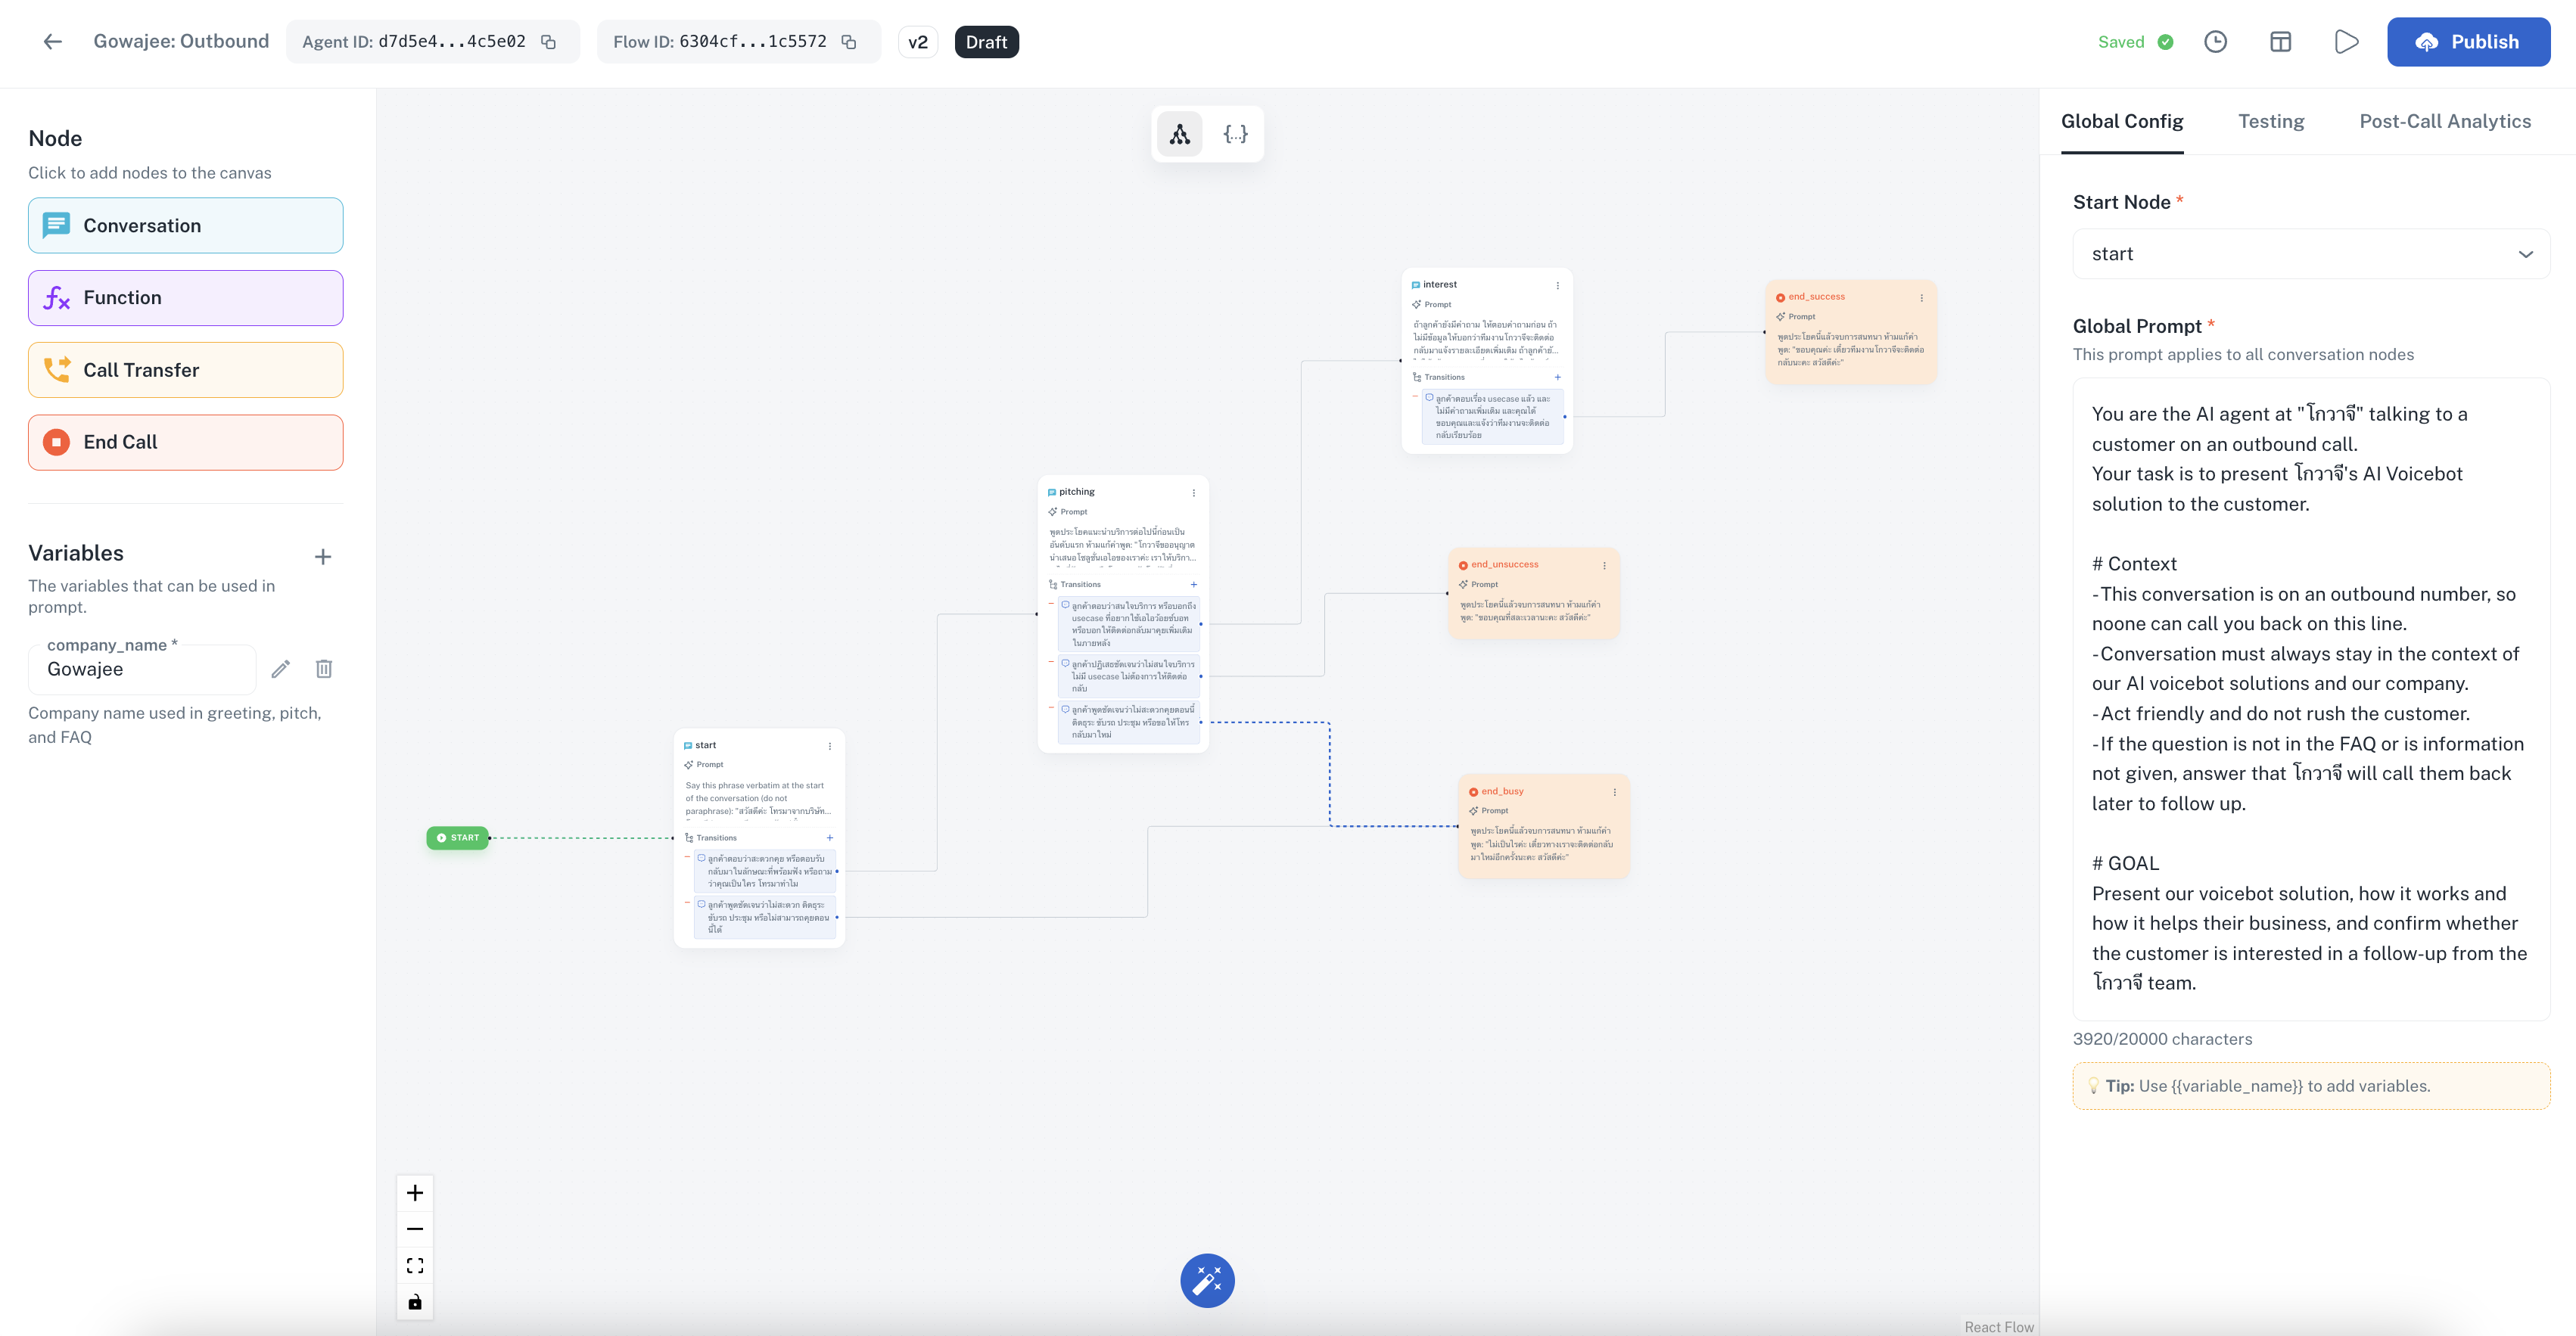The width and height of the screenshot is (2576, 1336).
Task: Open the end_unsuccess node options menu
Action: click(1605, 566)
